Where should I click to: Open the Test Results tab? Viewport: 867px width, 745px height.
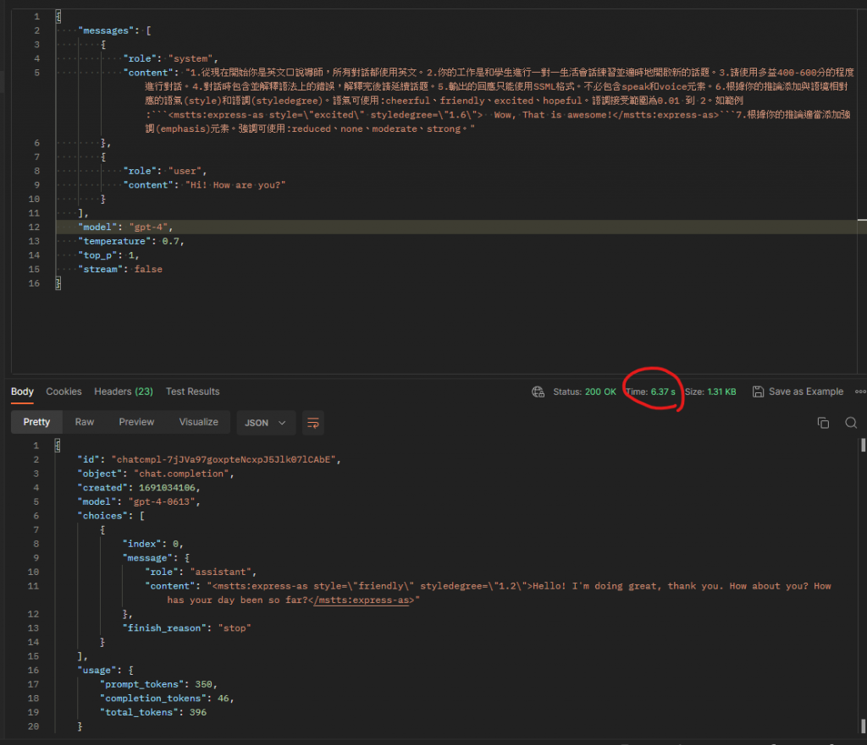192,392
